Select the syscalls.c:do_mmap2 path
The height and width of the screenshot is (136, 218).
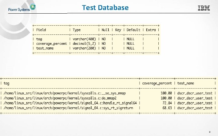pyautogui.click(x=60, y=98)
